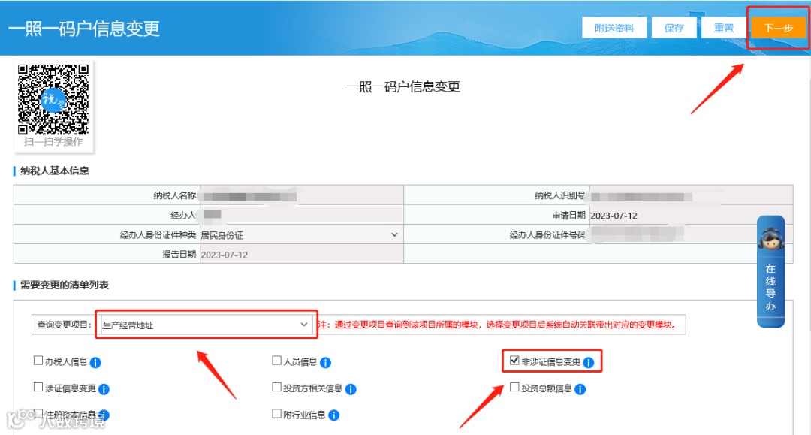Open the 经办人身份证件种类 dropdown

coord(300,235)
